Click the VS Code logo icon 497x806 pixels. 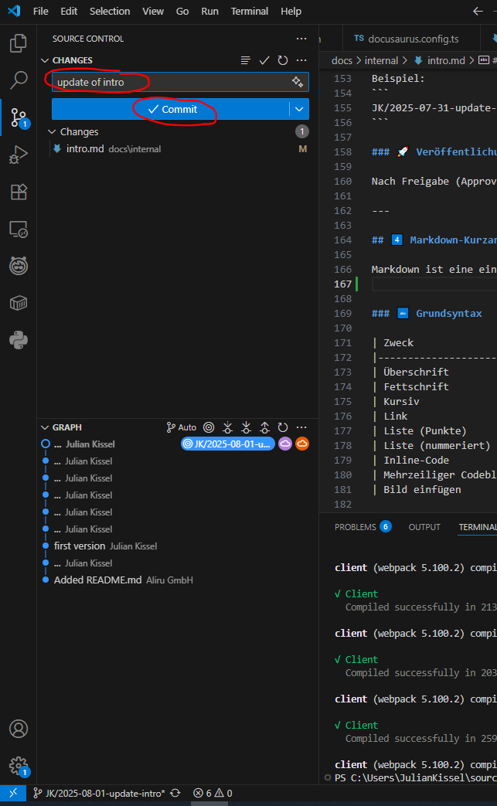coord(14,11)
